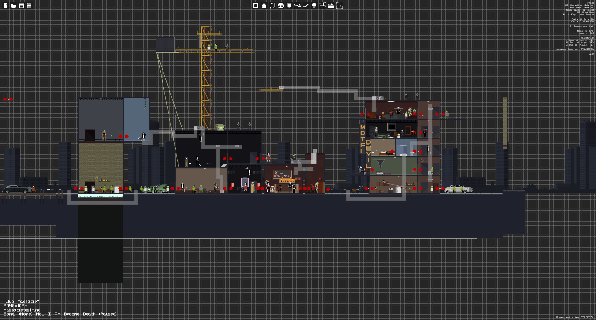This screenshot has width=596, height=320.
Task: Select the path route tool
Action: pyautogui.click(x=323, y=6)
